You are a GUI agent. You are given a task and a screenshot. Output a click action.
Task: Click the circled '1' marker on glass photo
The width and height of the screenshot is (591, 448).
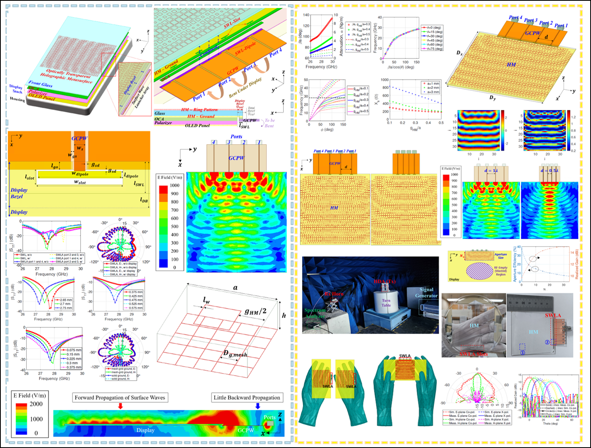click(x=523, y=352)
